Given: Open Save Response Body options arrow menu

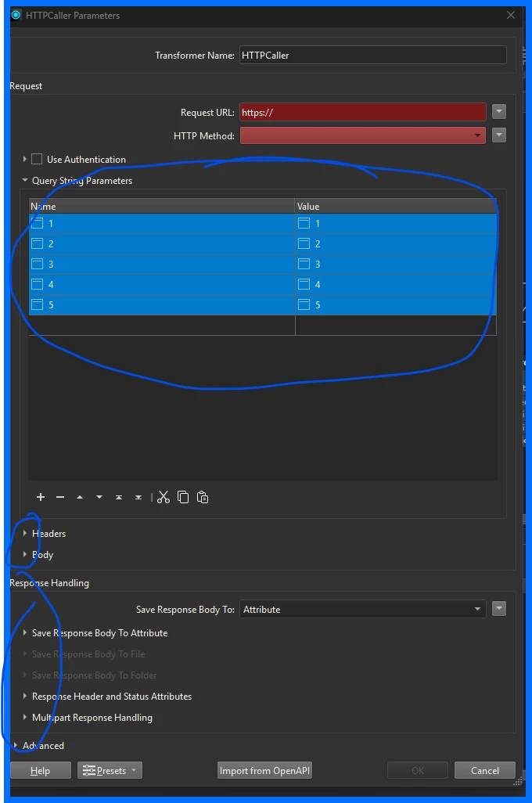Looking at the screenshot, I should pyautogui.click(x=498, y=609).
